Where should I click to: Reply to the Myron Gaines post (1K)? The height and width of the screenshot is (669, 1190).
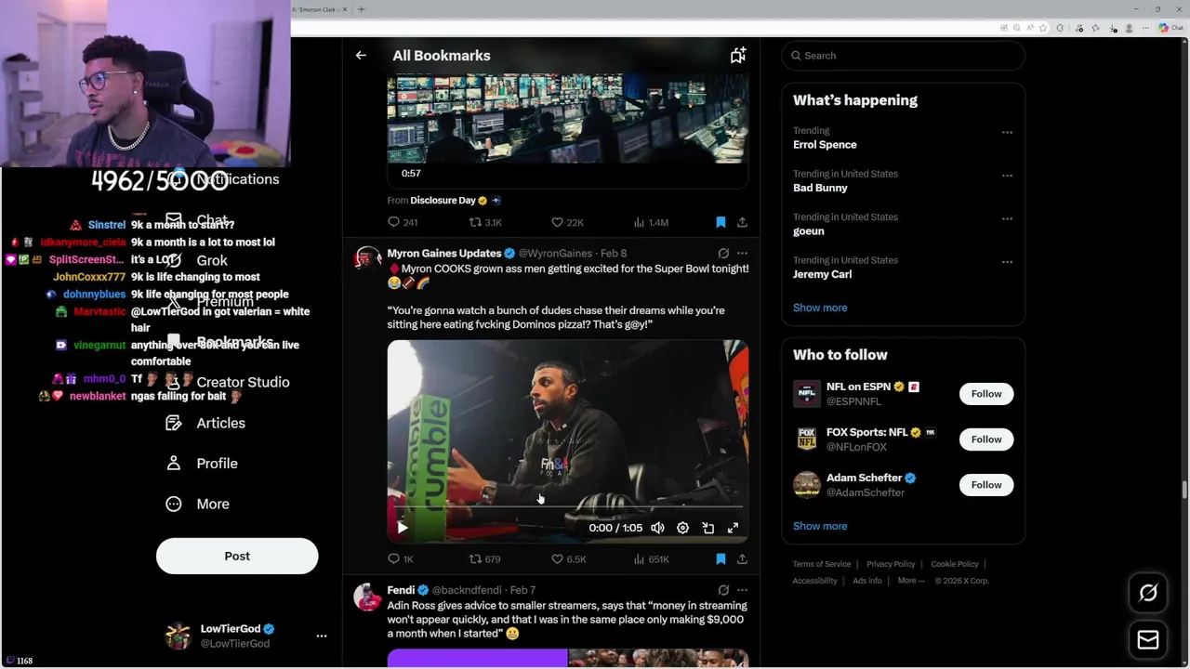pyautogui.click(x=401, y=559)
